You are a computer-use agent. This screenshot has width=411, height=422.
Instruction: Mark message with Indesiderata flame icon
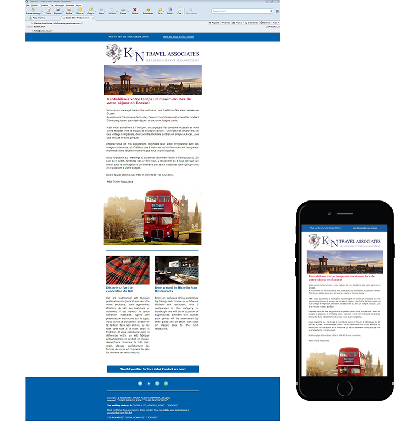149,10
